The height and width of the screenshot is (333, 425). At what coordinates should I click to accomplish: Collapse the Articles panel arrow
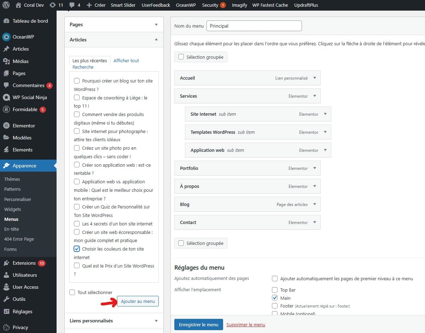(x=156, y=40)
